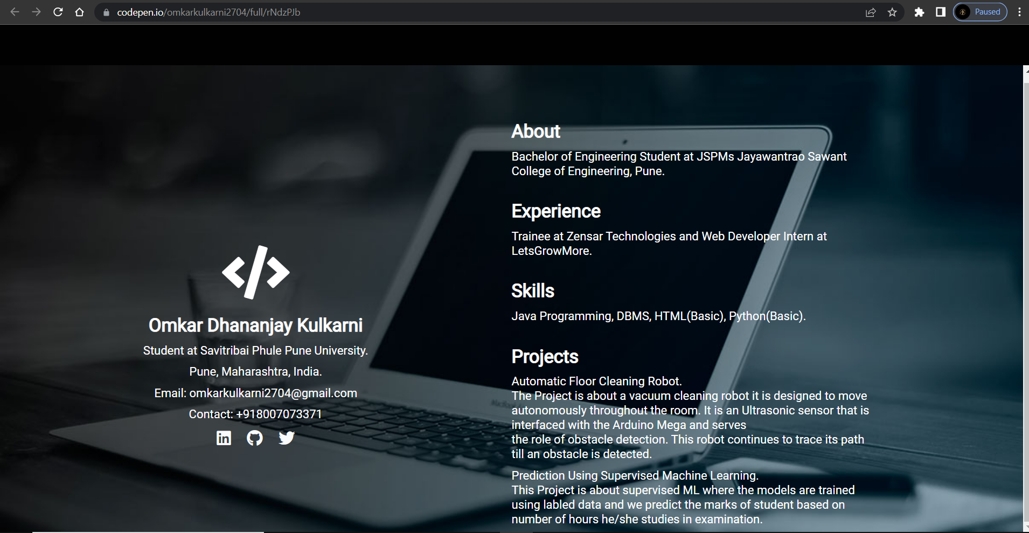The width and height of the screenshot is (1029, 533).
Task: Open the GitHub profile icon
Action: tap(255, 438)
